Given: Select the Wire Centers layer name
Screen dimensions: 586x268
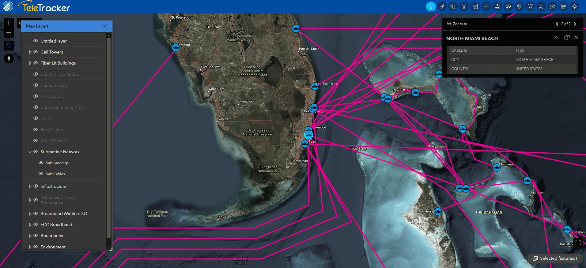Looking at the screenshot, I should pyautogui.click(x=53, y=141).
